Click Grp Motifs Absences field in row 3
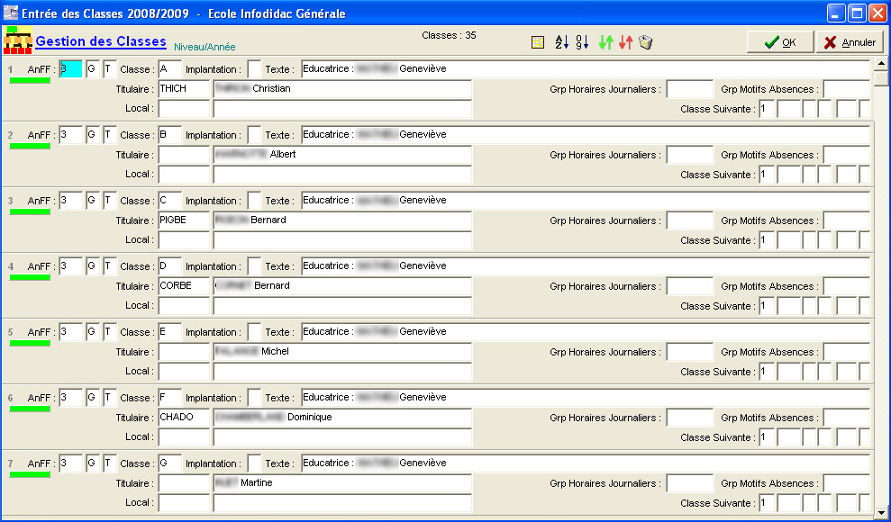This screenshot has height=522, width=891. 847,220
